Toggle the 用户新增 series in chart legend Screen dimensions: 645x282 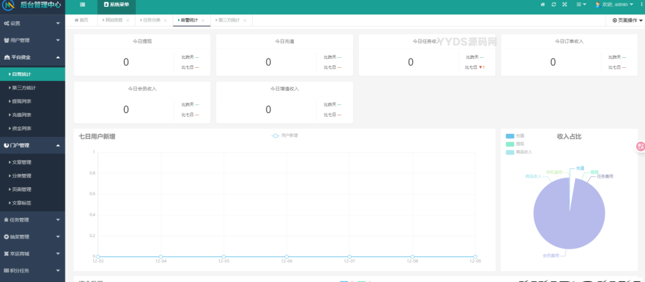[x=285, y=136]
